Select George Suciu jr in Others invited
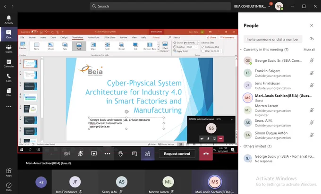The width and height of the screenshot is (321, 194). pyautogui.click(x=279, y=159)
